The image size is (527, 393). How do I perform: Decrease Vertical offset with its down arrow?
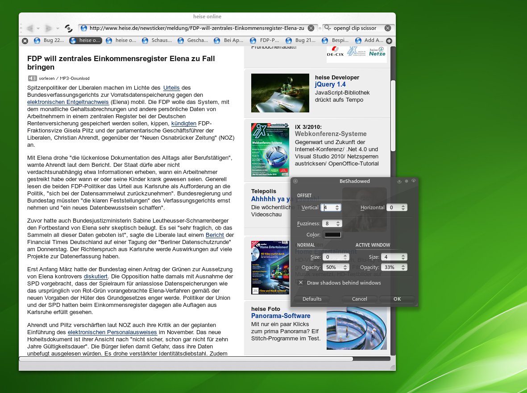pyautogui.click(x=337, y=209)
